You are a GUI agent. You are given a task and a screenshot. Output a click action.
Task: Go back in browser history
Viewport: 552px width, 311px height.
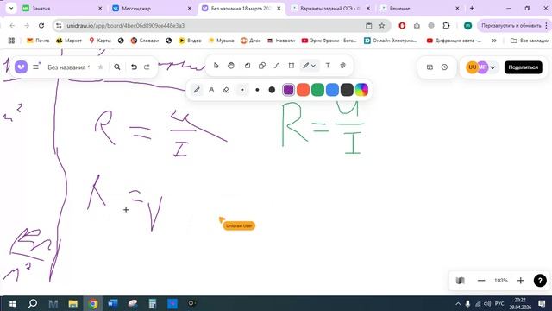point(12,25)
